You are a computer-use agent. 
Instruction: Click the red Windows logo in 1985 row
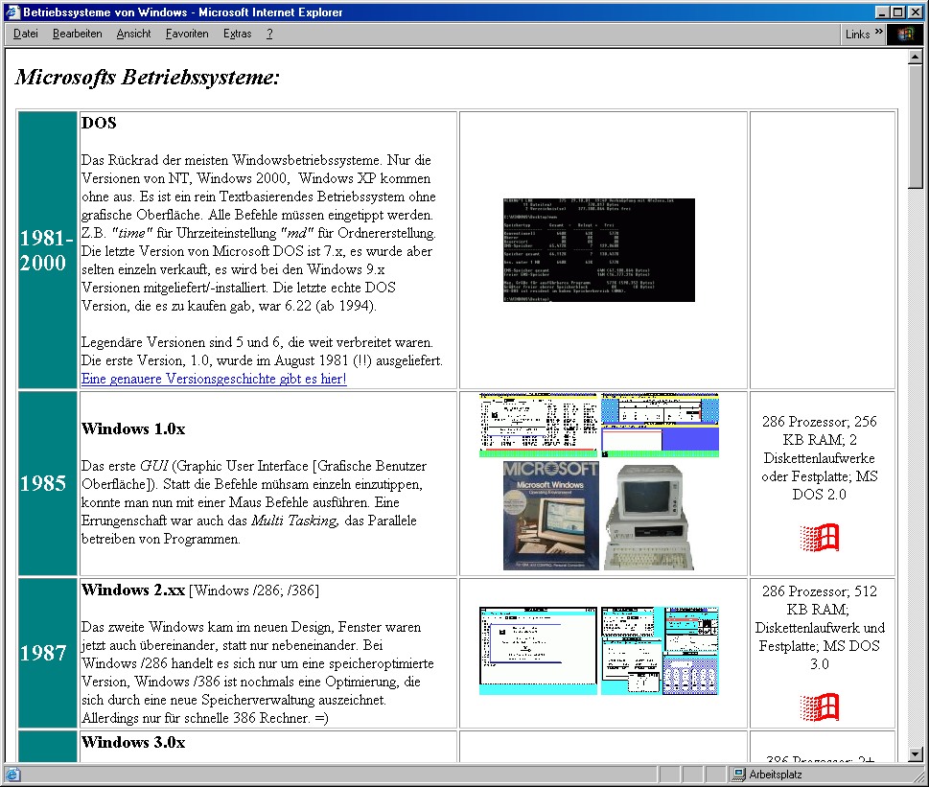[x=820, y=537]
